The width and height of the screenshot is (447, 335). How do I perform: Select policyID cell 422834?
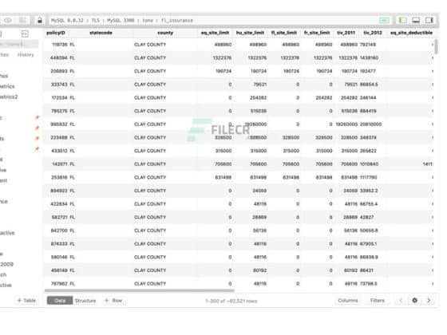pos(59,204)
